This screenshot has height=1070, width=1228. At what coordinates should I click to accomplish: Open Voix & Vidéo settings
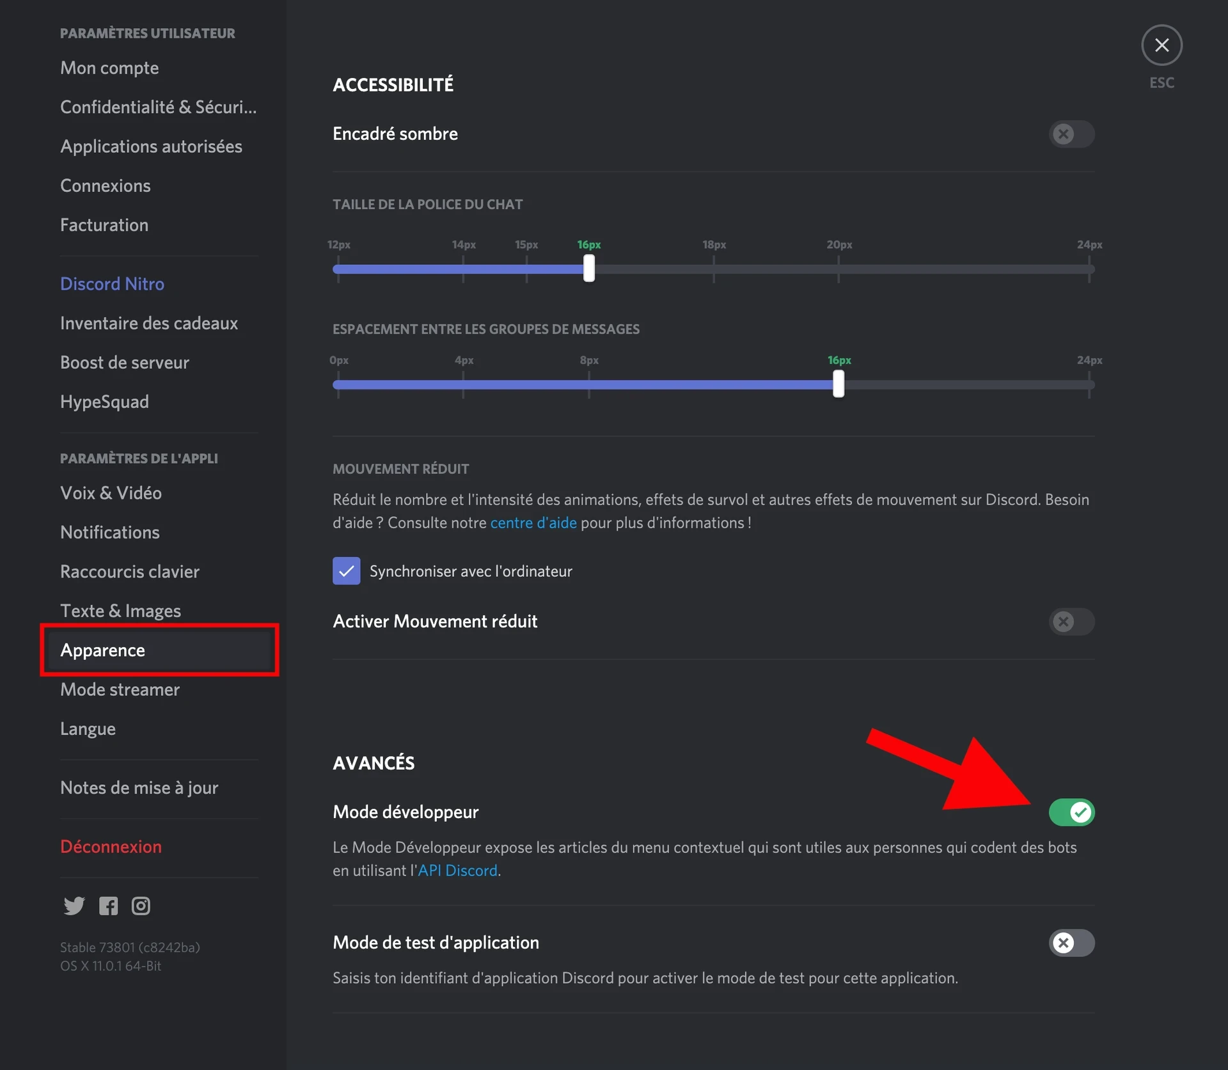tap(111, 493)
